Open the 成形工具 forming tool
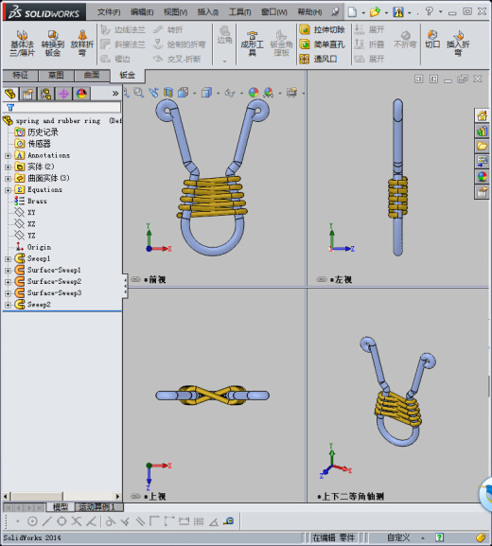 [252, 44]
